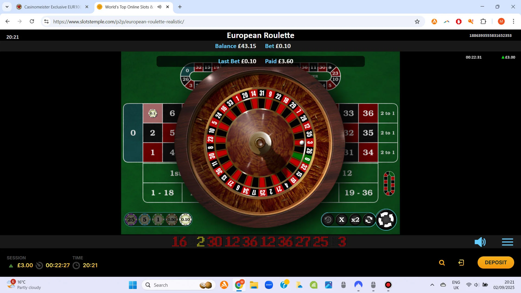Open the racetrack betting view icon
521x293 pixels.
click(389, 183)
